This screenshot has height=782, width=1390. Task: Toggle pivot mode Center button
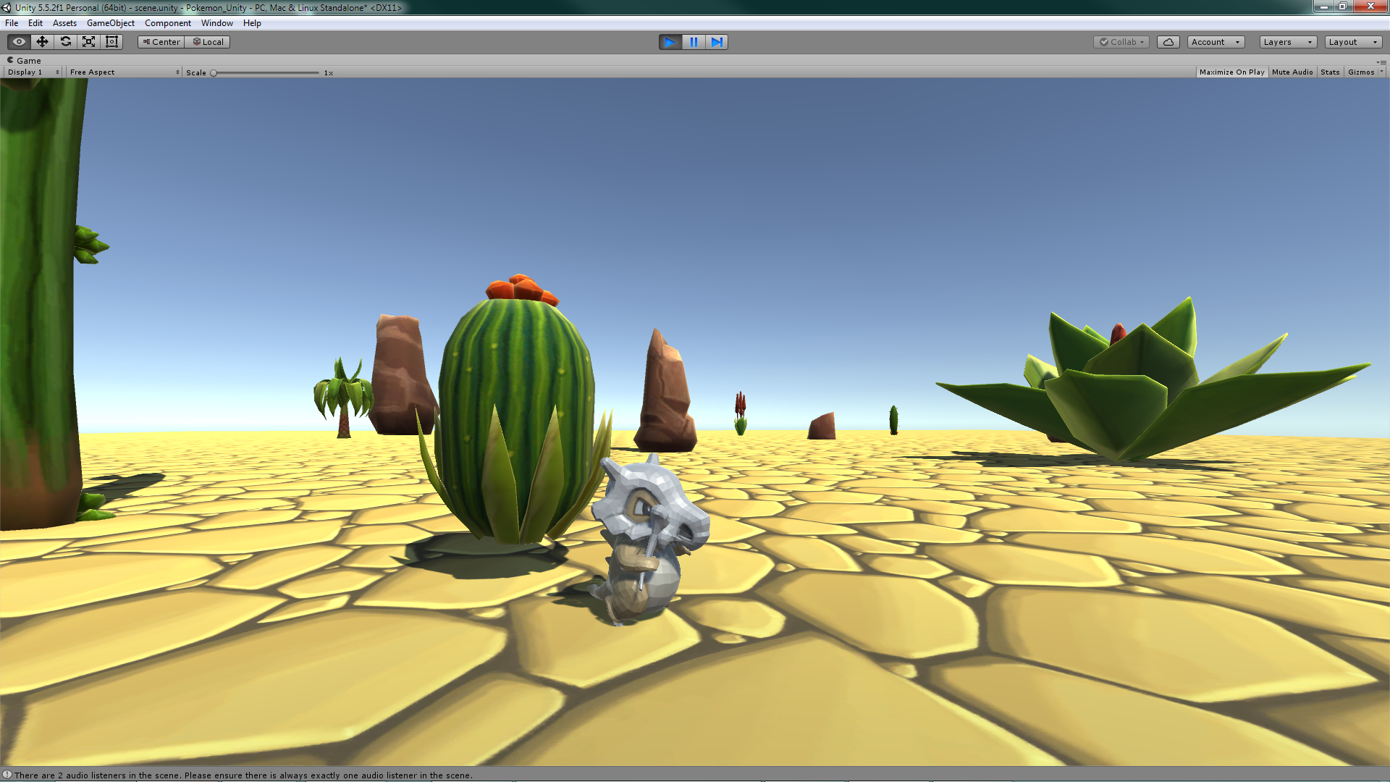(x=161, y=42)
